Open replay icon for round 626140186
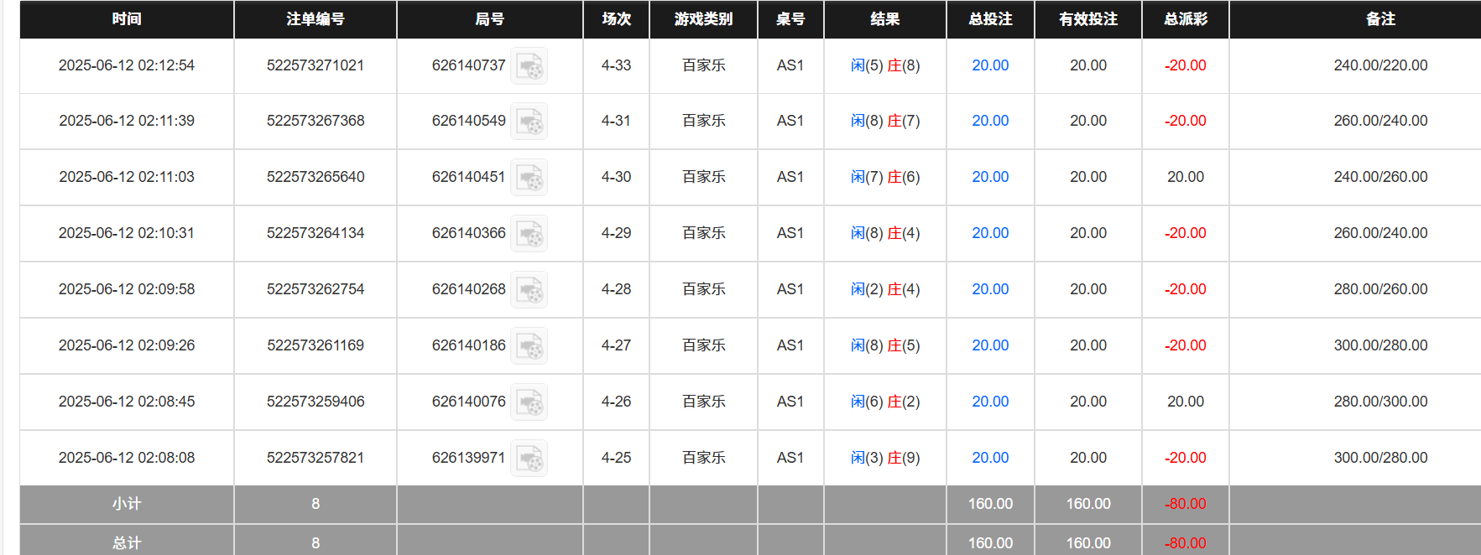This screenshot has height=555, width=1481. click(529, 346)
